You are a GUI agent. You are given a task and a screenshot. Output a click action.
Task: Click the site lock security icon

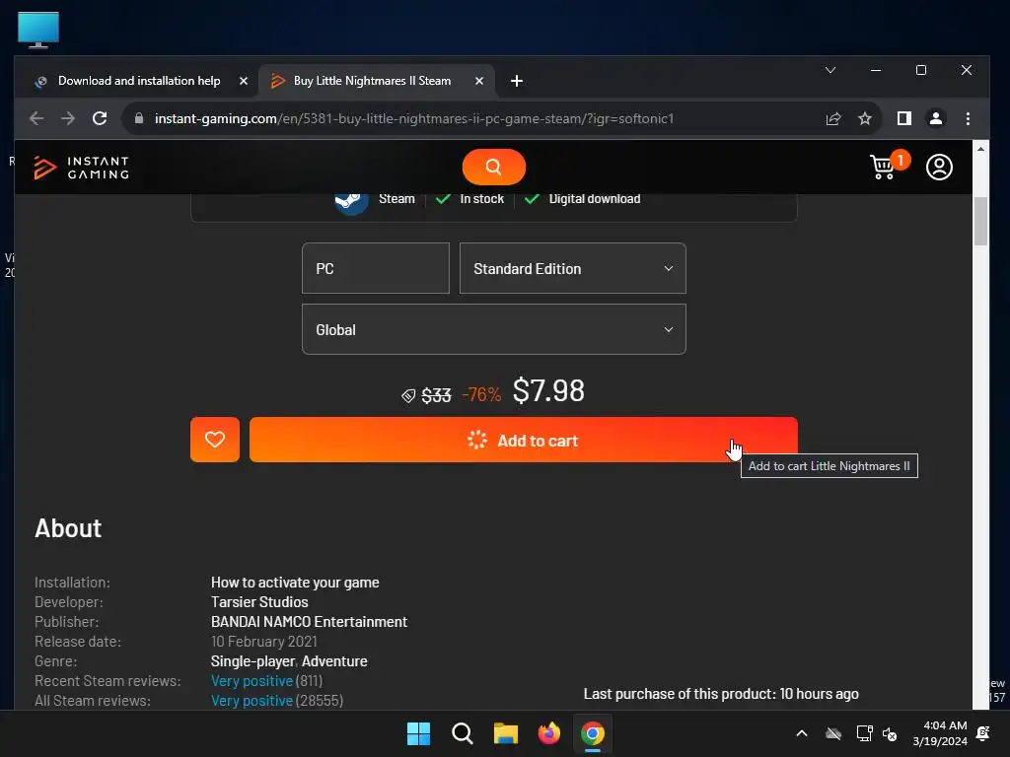138,118
